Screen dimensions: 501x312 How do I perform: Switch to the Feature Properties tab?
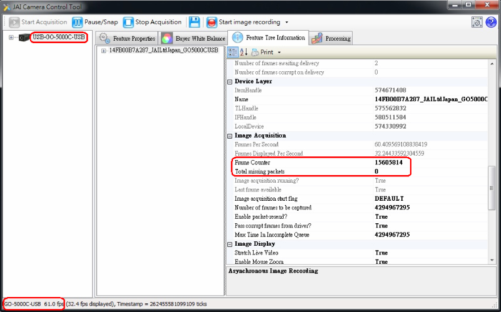point(127,39)
